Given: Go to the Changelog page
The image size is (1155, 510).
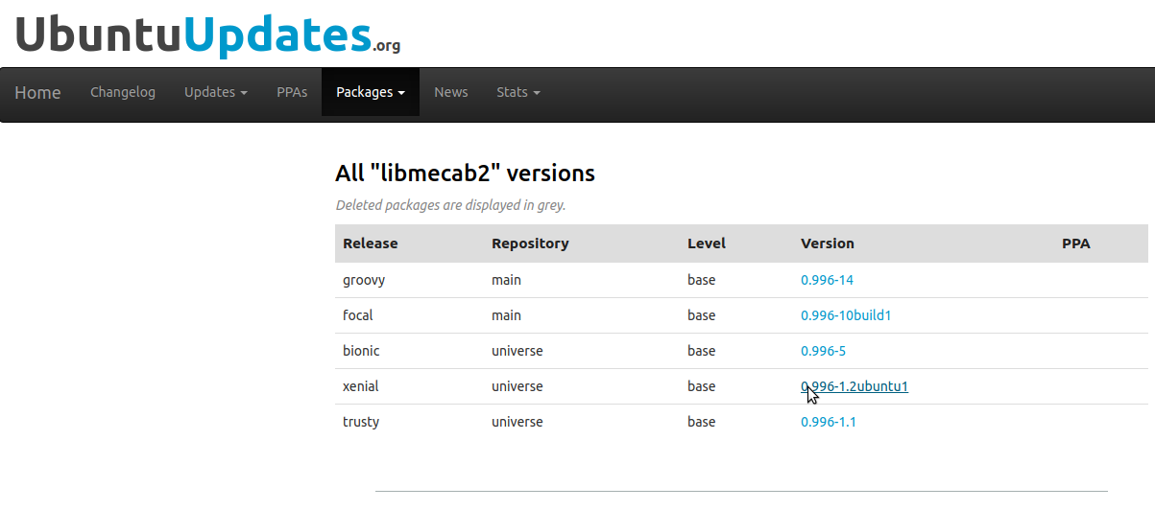Looking at the screenshot, I should 123,92.
